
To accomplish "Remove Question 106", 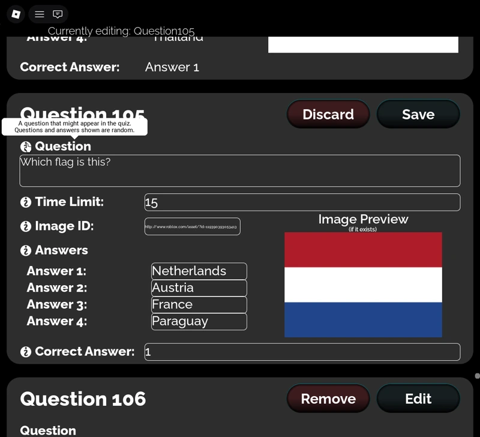I will (x=328, y=399).
